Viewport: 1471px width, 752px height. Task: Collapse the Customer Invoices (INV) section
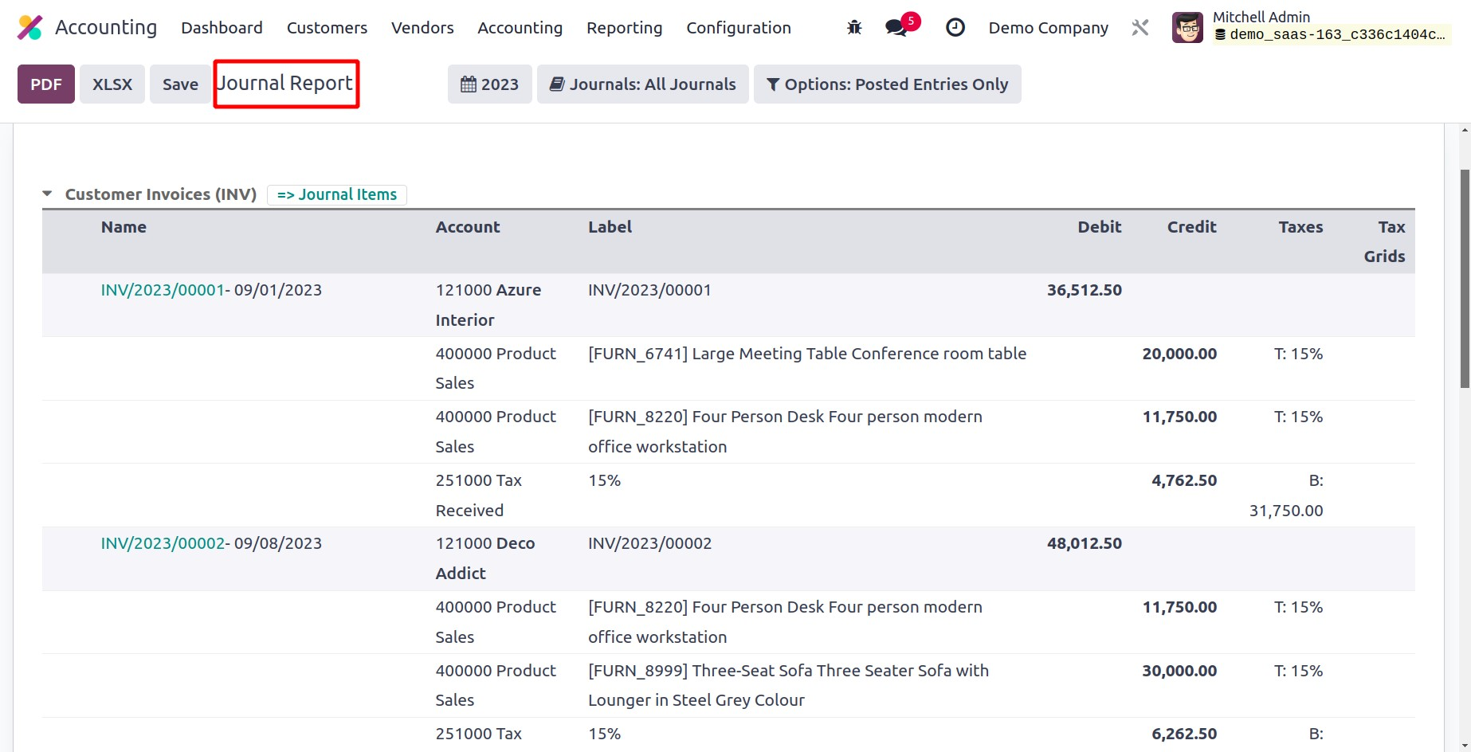tap(47, 194)
